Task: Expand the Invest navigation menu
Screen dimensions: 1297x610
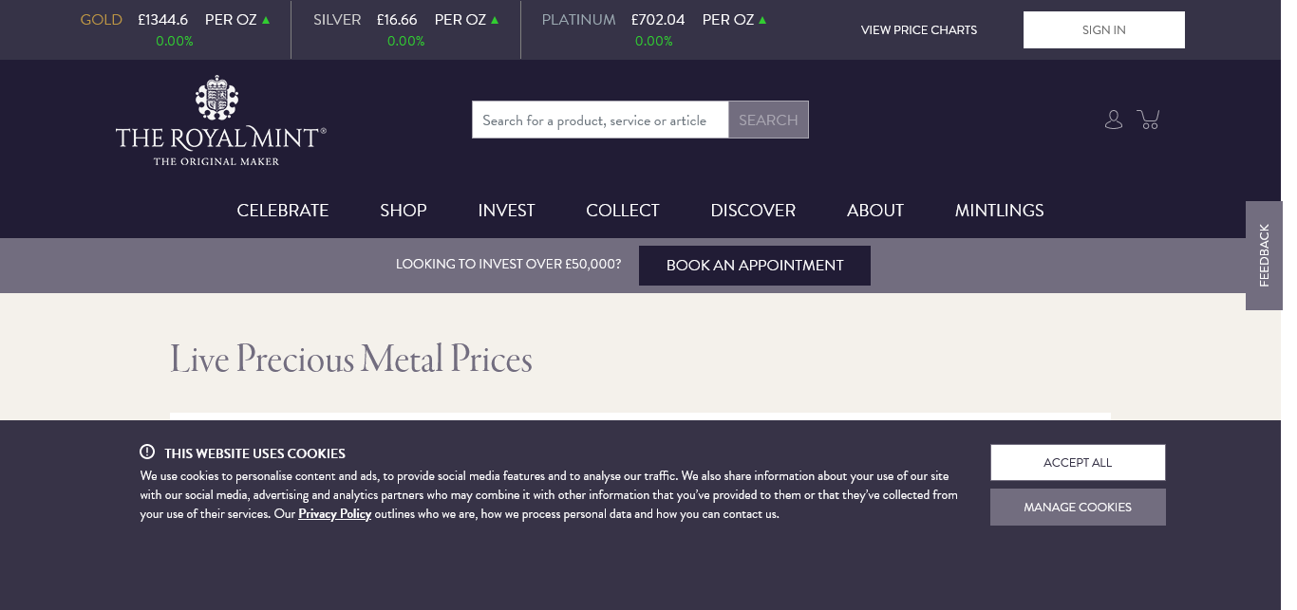Action: point(506,211)
